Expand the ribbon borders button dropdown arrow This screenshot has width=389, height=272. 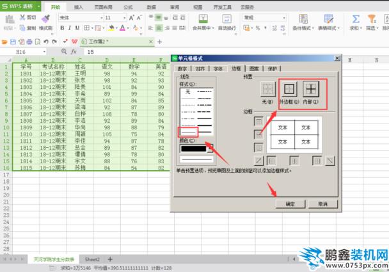[x=92, y=28]
